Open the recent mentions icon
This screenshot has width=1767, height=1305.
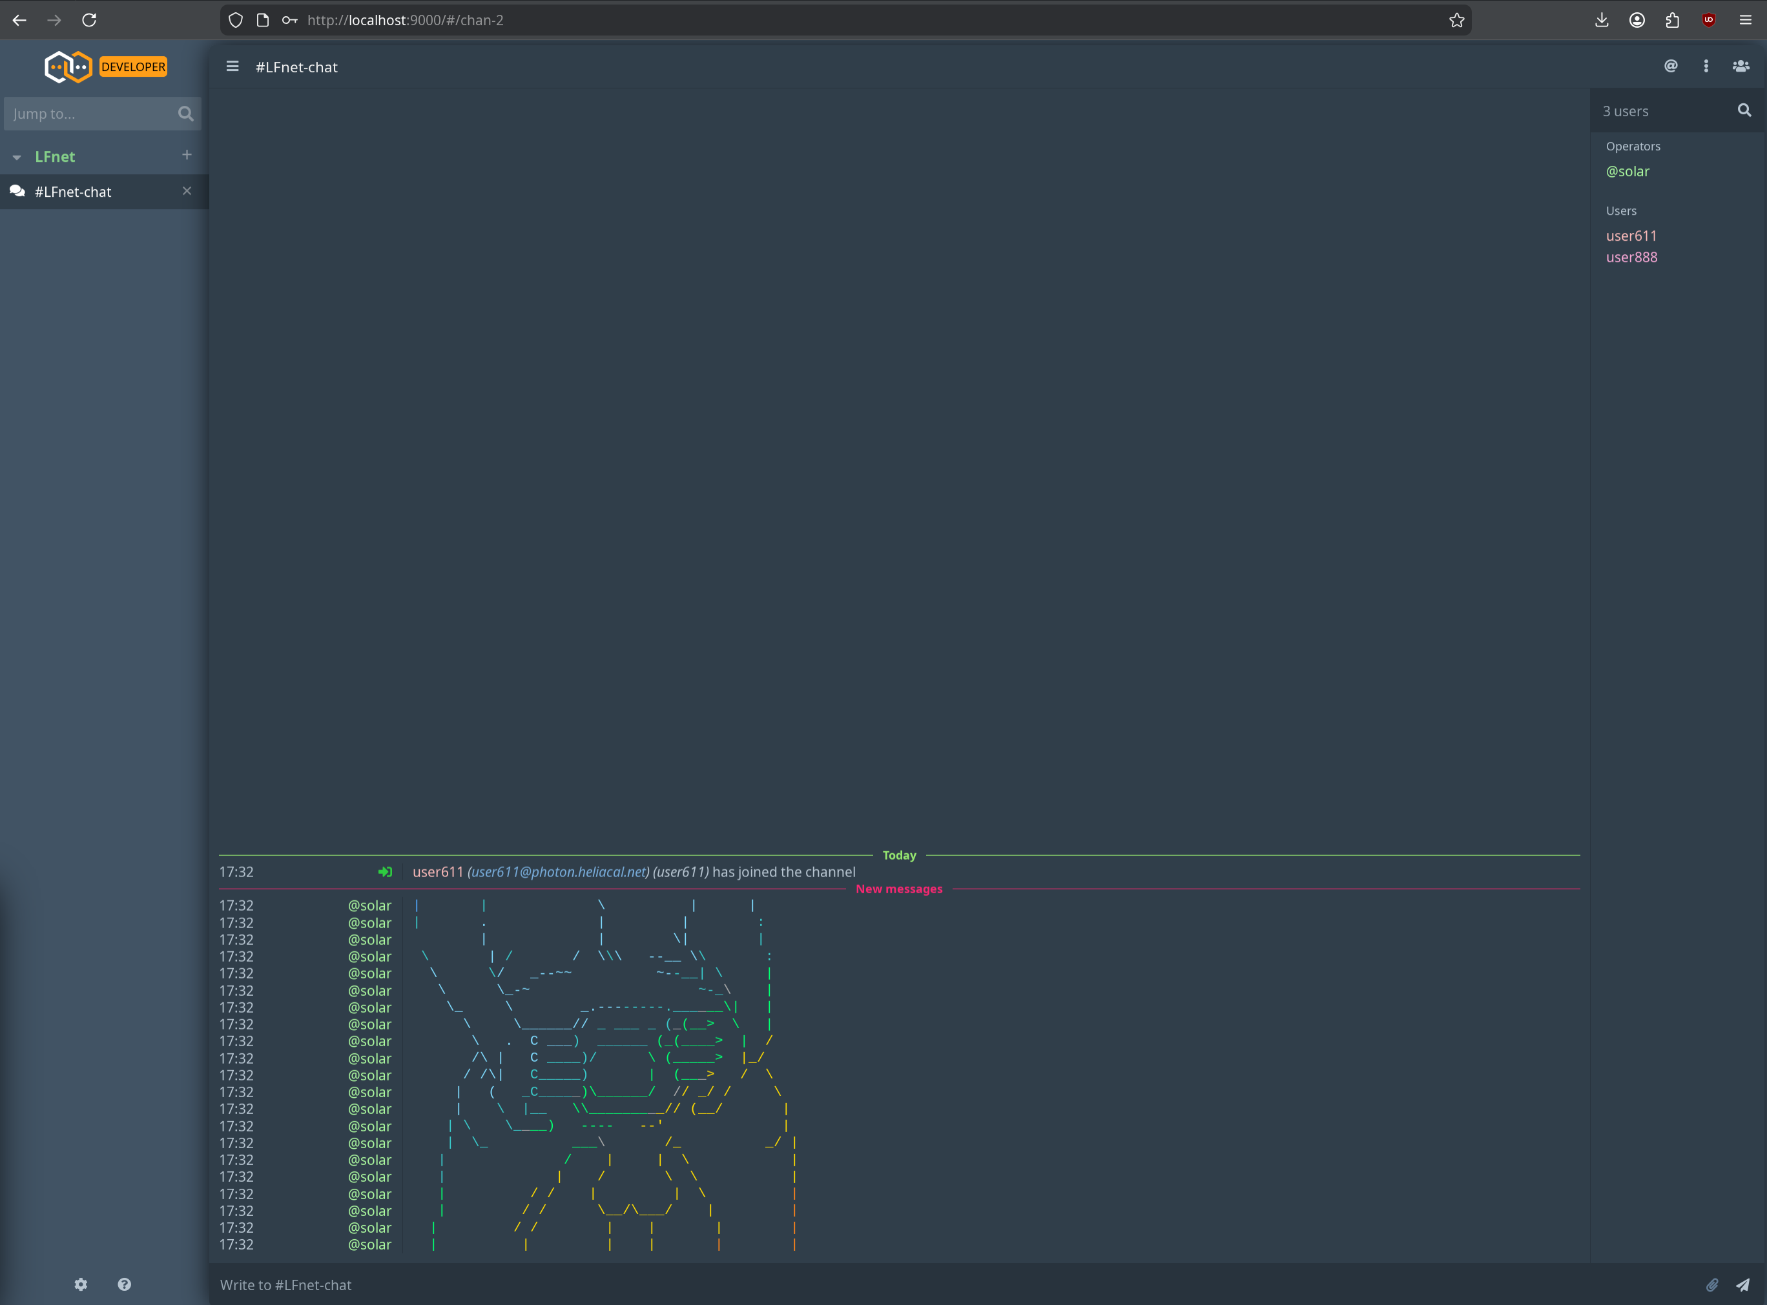[x=1671, y=66]
